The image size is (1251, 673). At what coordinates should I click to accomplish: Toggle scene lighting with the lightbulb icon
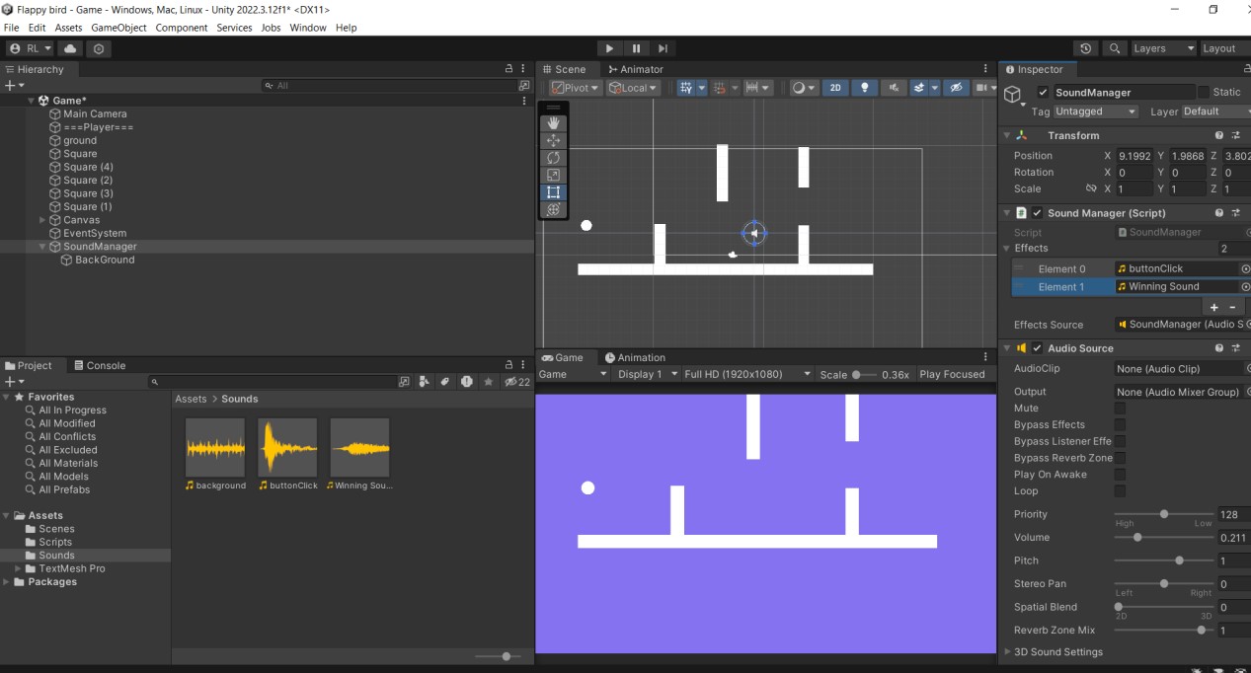click(x=865, y=88)
